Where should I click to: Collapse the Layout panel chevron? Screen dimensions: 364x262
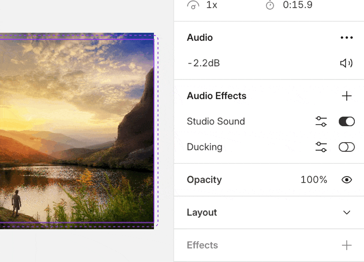pyautogui.click(x=347, y=213)
